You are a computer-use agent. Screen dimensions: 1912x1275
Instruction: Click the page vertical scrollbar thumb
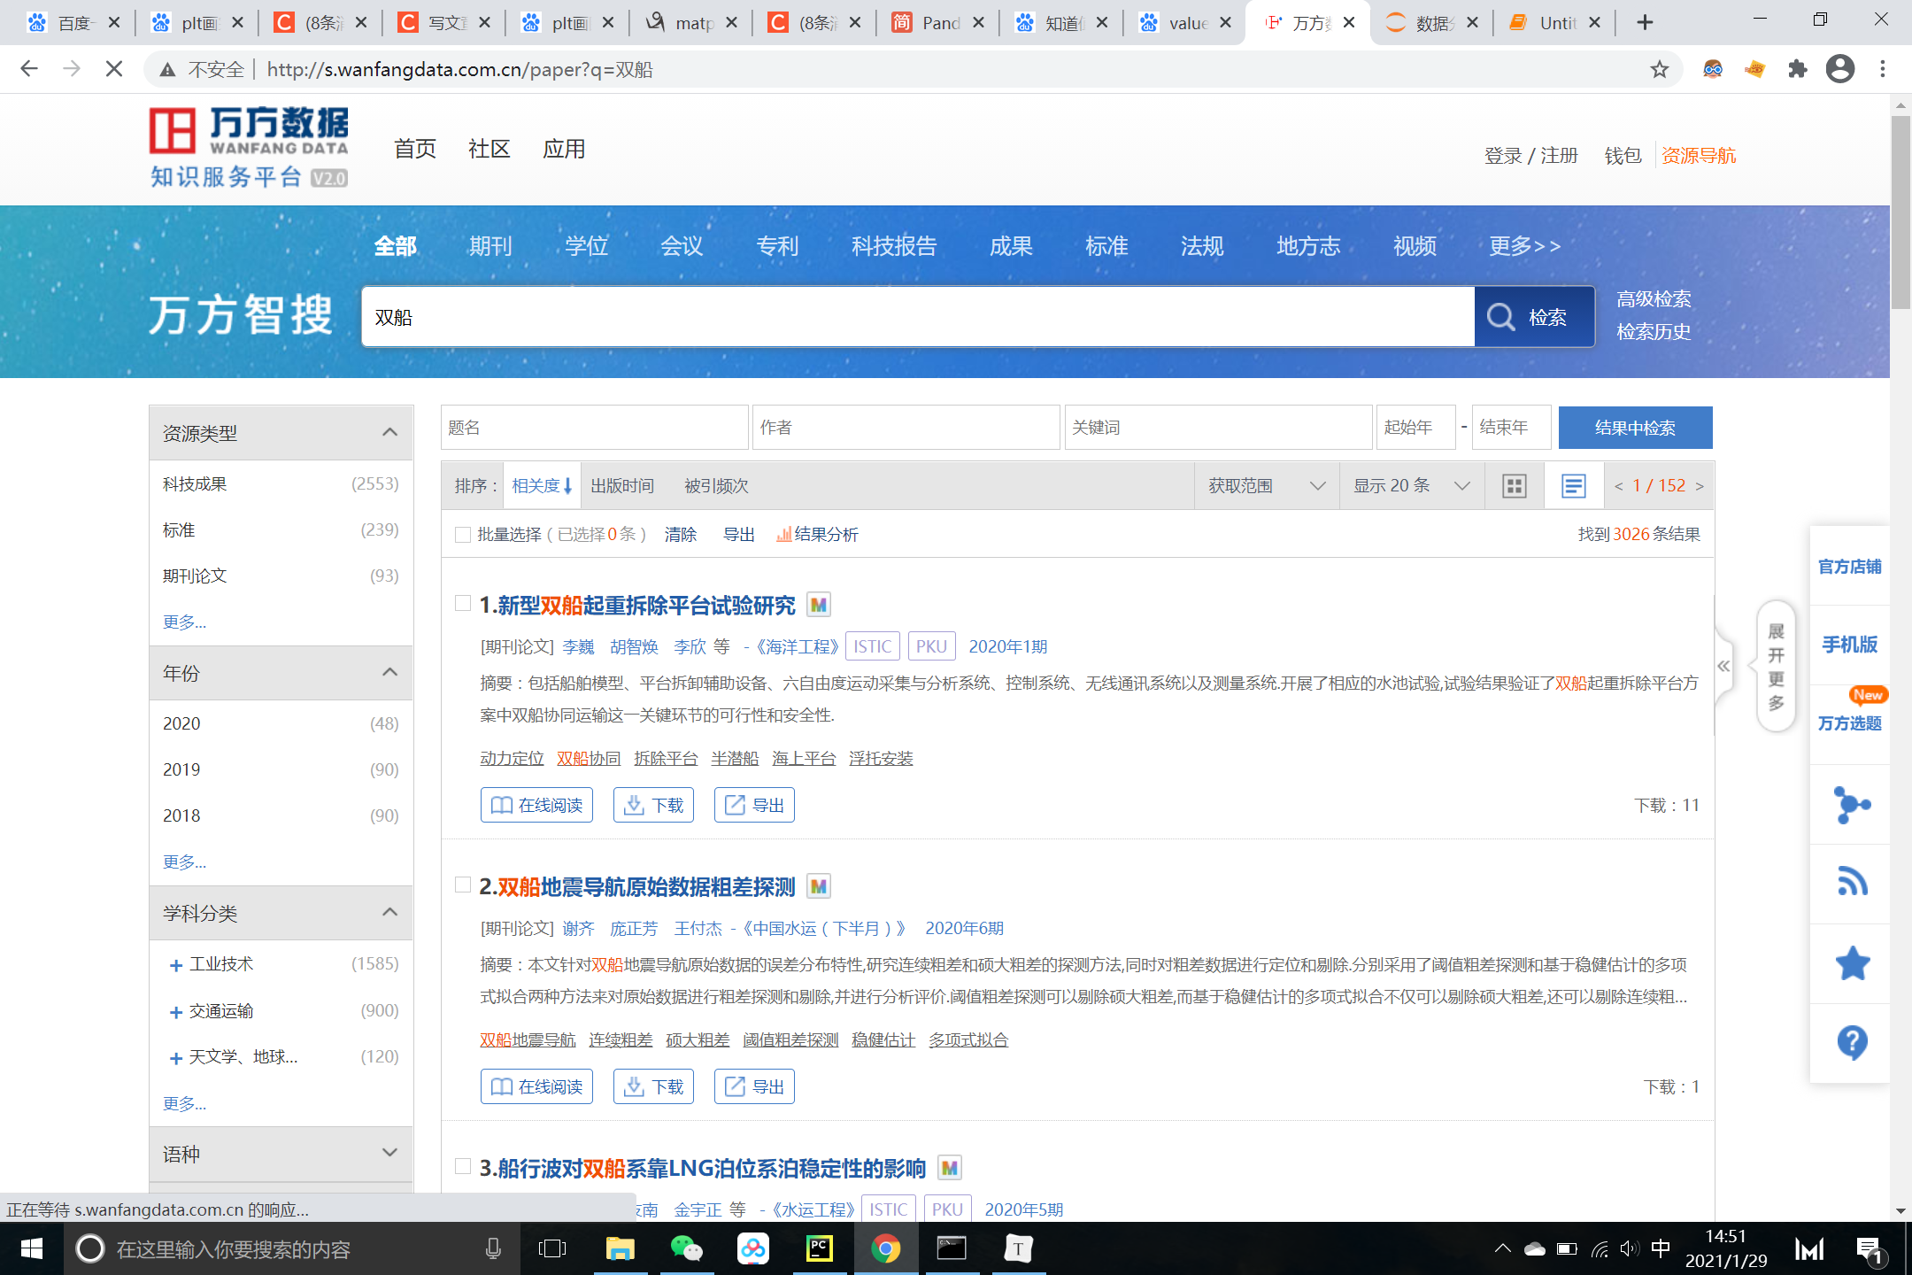[1900, 211]
